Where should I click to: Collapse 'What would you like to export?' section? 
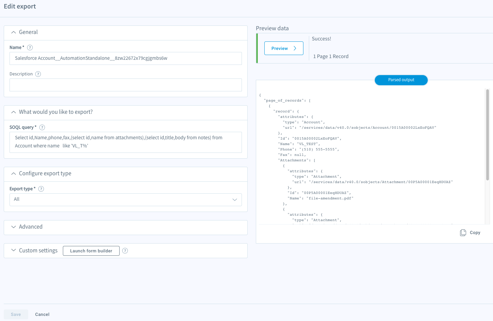pyautogui.click(x=14, y=112)
